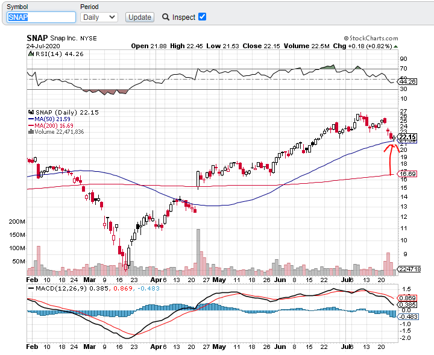This screenshot has width=434, height=355.
Task: Click the 44.26 RSI value tag
Action: (407, 81)
